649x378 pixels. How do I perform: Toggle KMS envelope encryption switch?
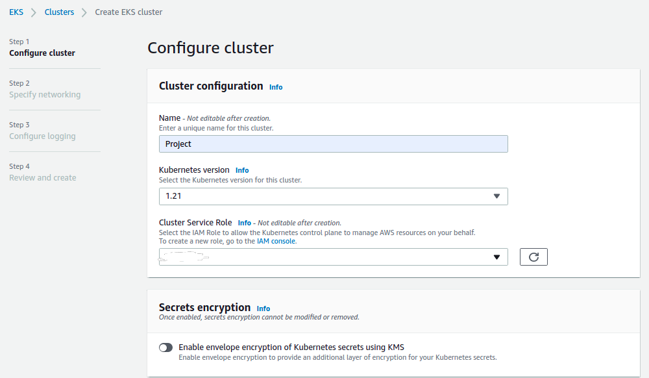pos(165,347)
